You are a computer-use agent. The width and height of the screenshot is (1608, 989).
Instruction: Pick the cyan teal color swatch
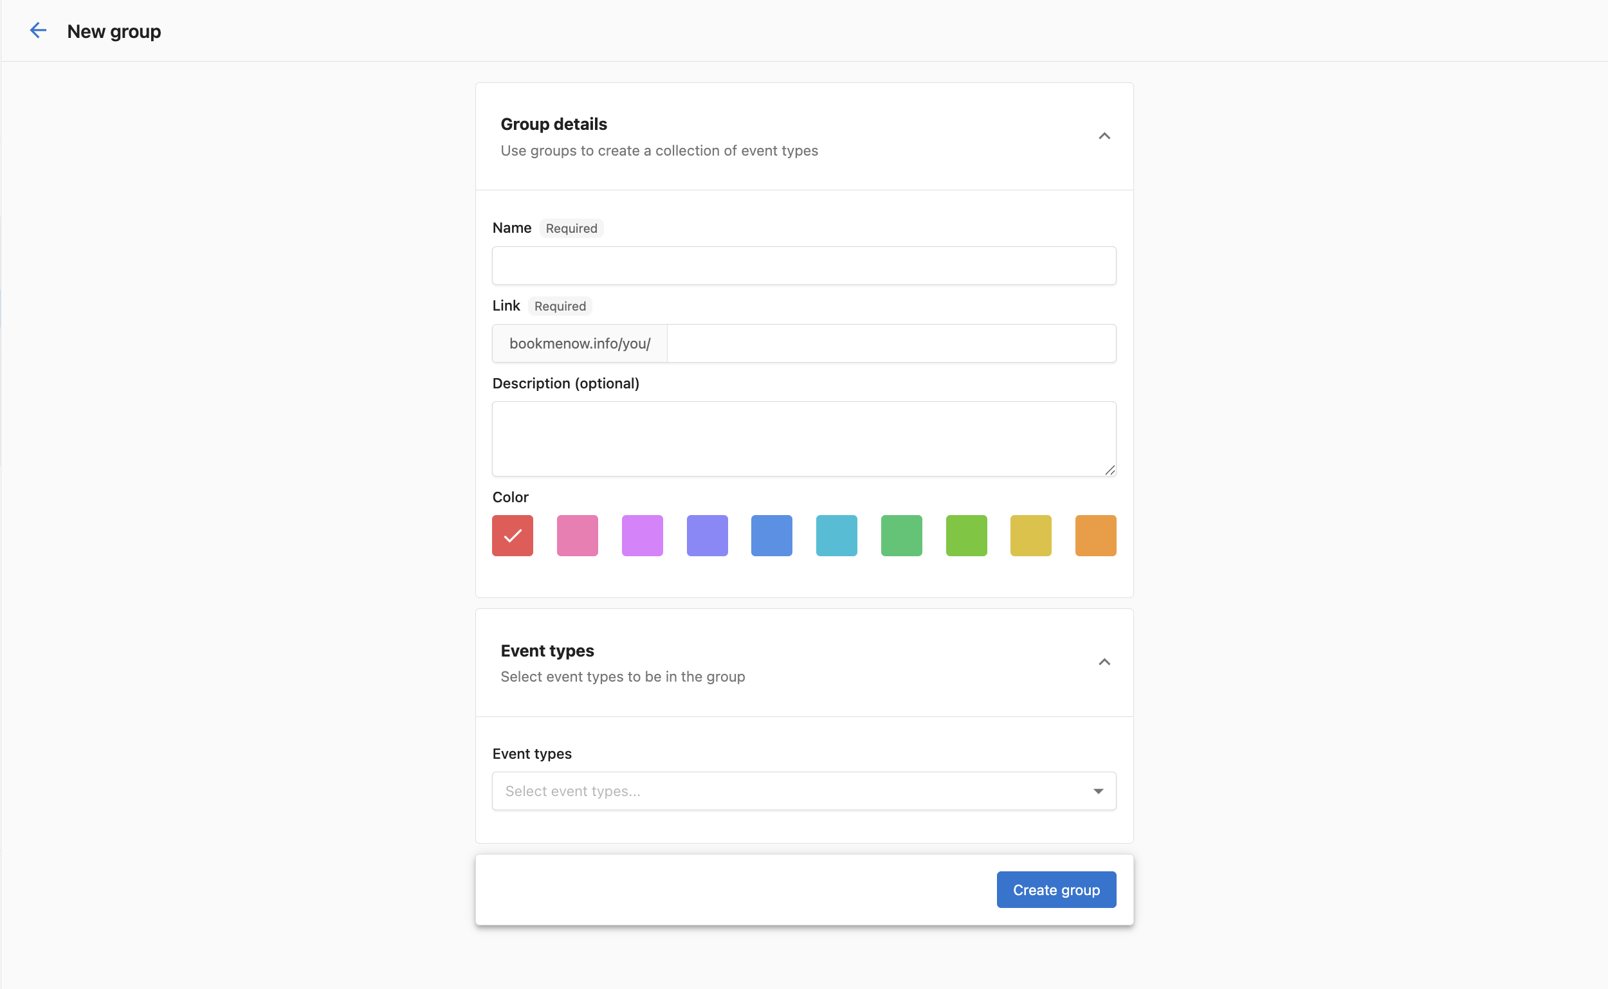[836, 536]
